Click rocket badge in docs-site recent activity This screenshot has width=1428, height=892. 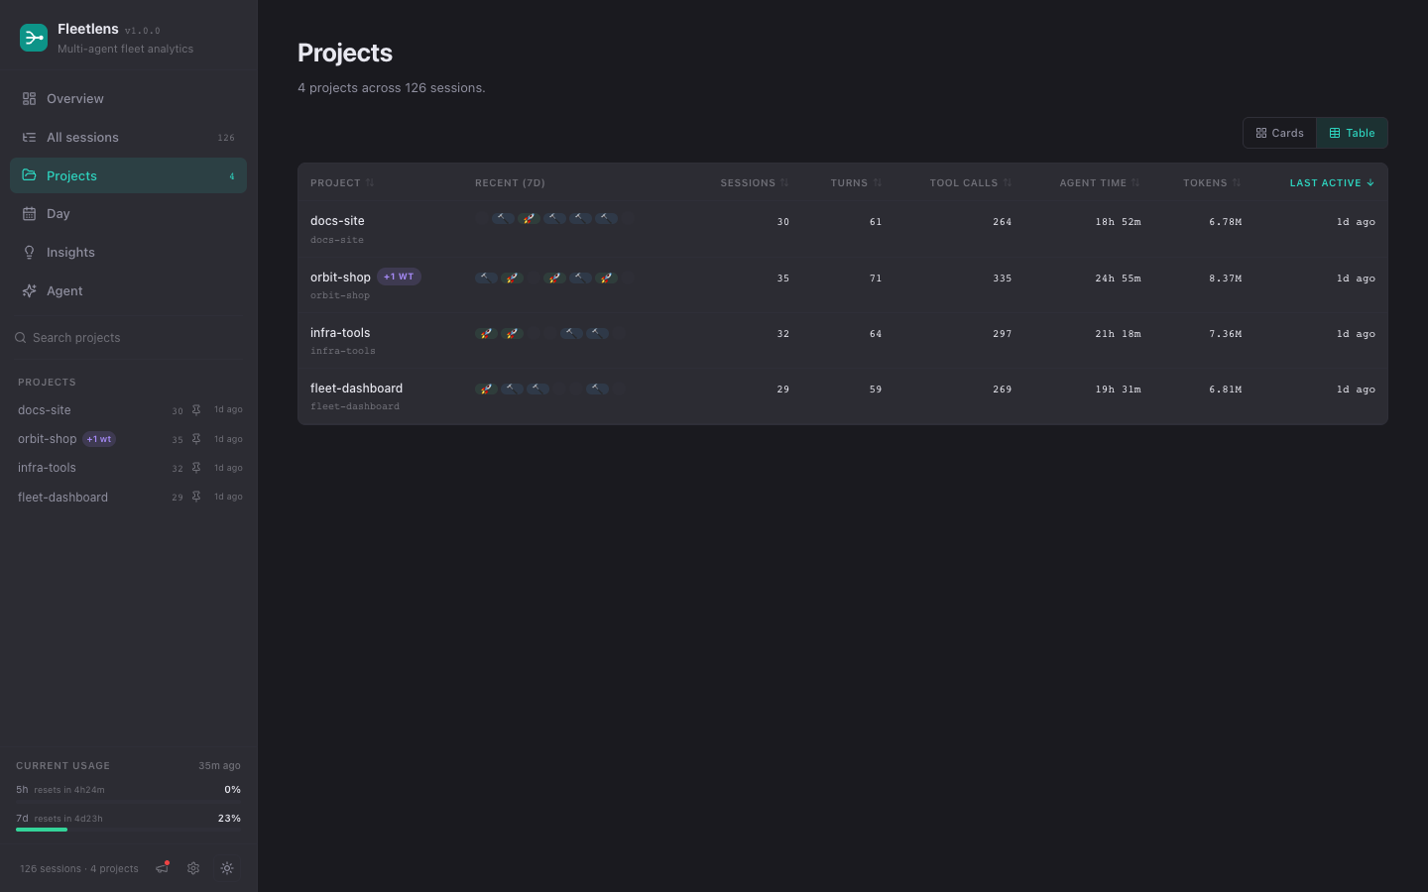pos(529,218)
